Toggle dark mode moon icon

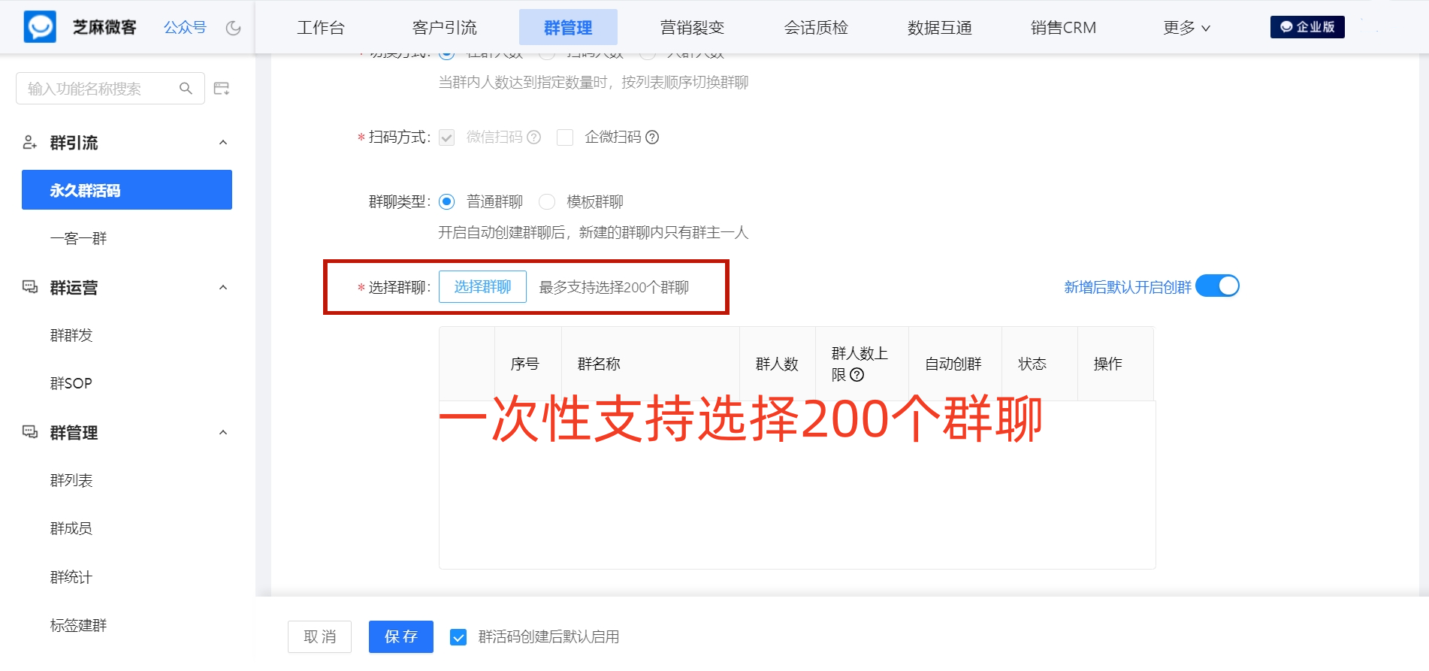coord(234,28)
